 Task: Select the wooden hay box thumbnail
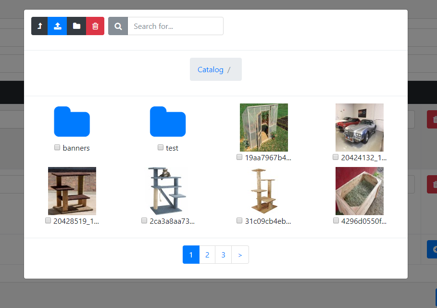tap(360, 191)
